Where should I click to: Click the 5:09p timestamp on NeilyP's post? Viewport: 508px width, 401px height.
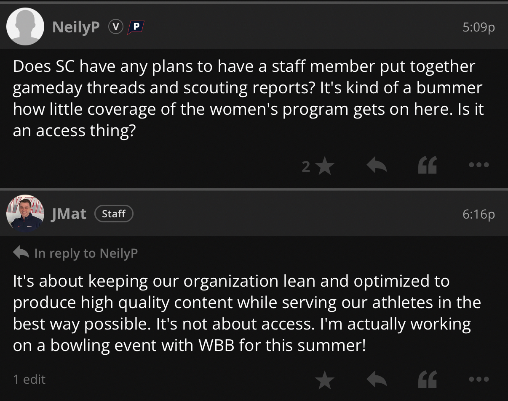(x=478, y=28)
